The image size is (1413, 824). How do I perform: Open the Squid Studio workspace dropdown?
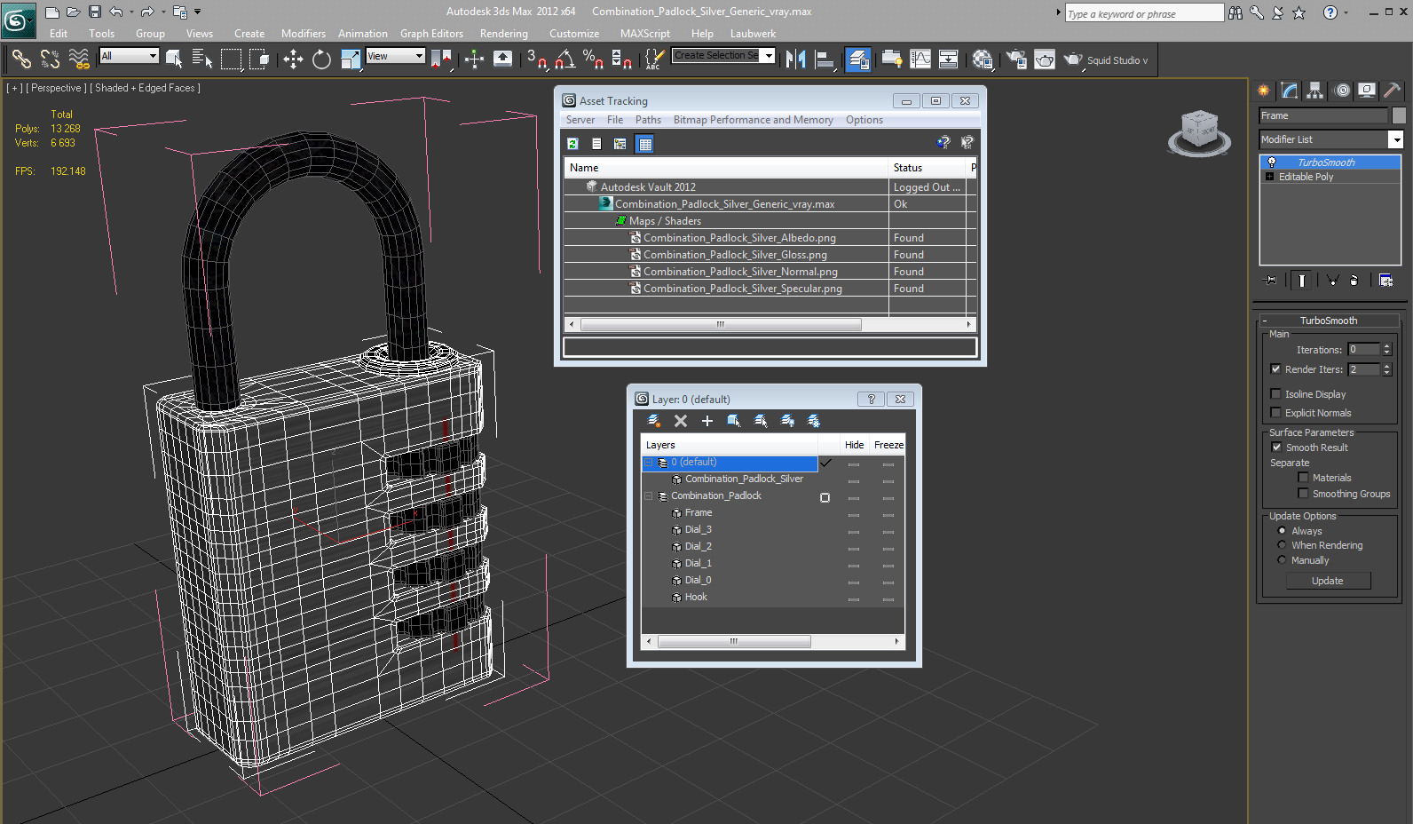(x=1117, y=60)
